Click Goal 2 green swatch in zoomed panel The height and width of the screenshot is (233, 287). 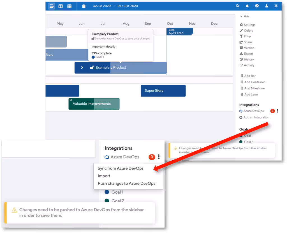click(x=107, y=200)
